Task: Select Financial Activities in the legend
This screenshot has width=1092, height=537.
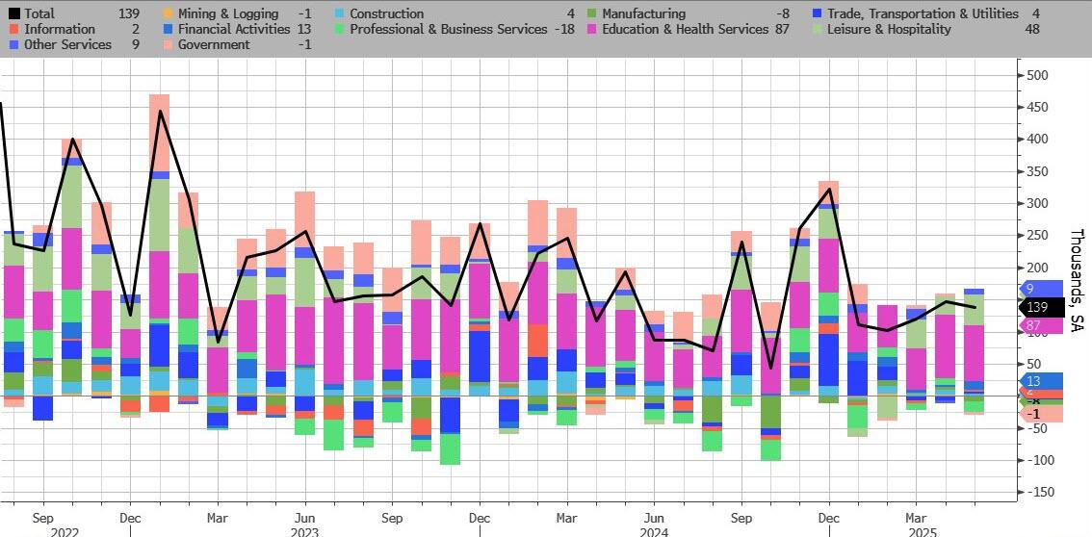Action: pos(234,29)
